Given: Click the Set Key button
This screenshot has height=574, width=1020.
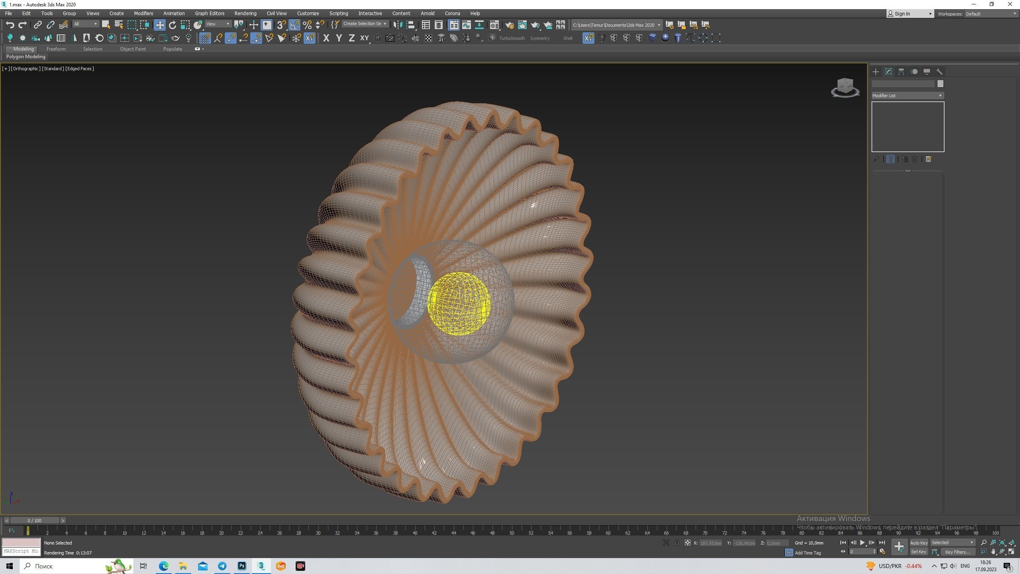Looking at the screenshot, I should coord(919,552).
